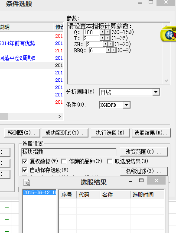The image size is (176, 233).
Task: Sort by the 选股时间 column header
Action: [x=147, y=195]
